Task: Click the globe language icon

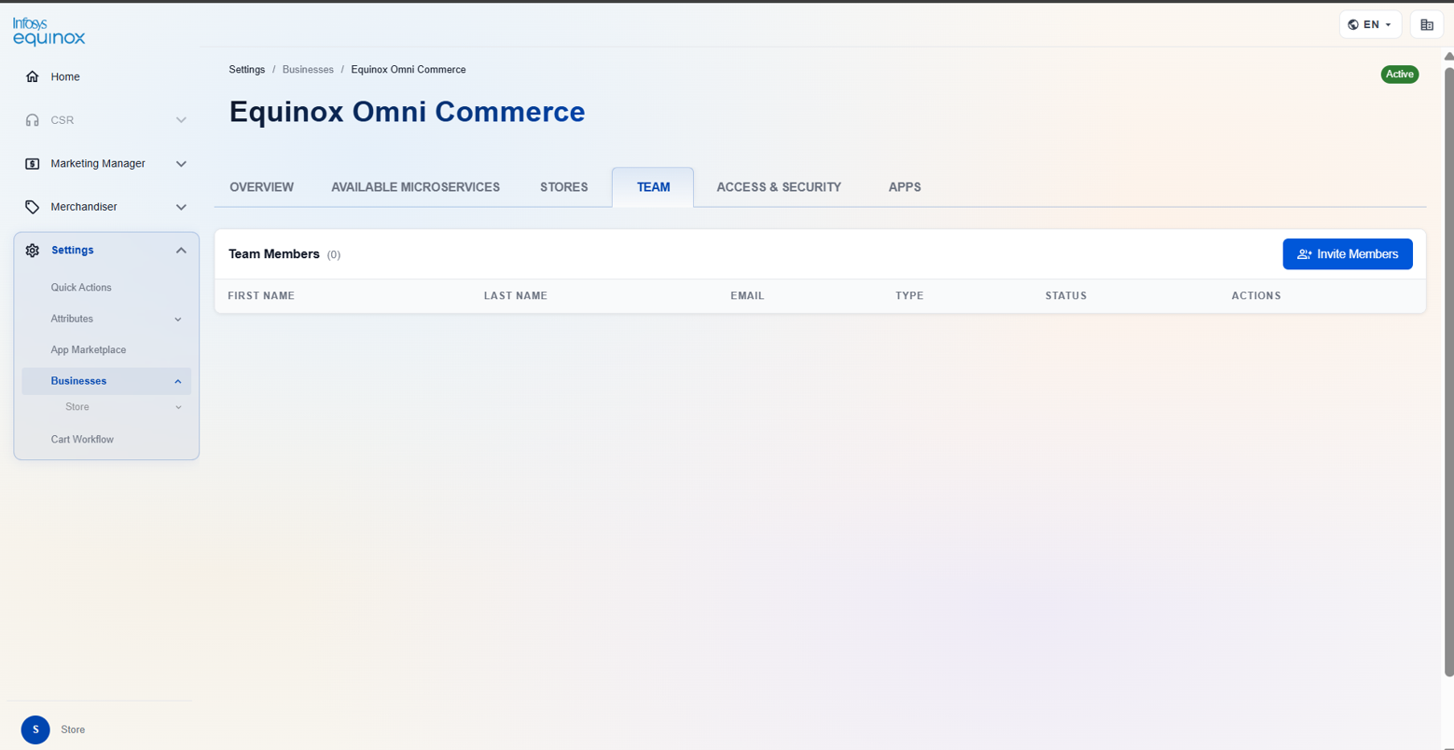Action: 1353,25
